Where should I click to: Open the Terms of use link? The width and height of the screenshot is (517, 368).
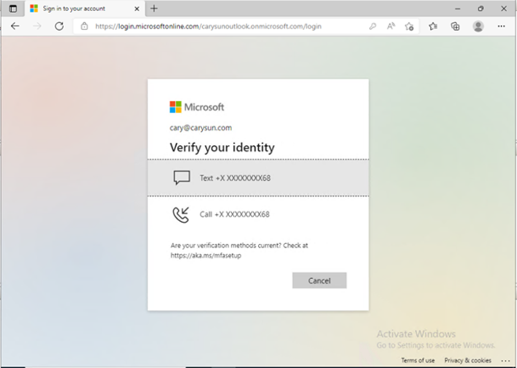(418, 360)
